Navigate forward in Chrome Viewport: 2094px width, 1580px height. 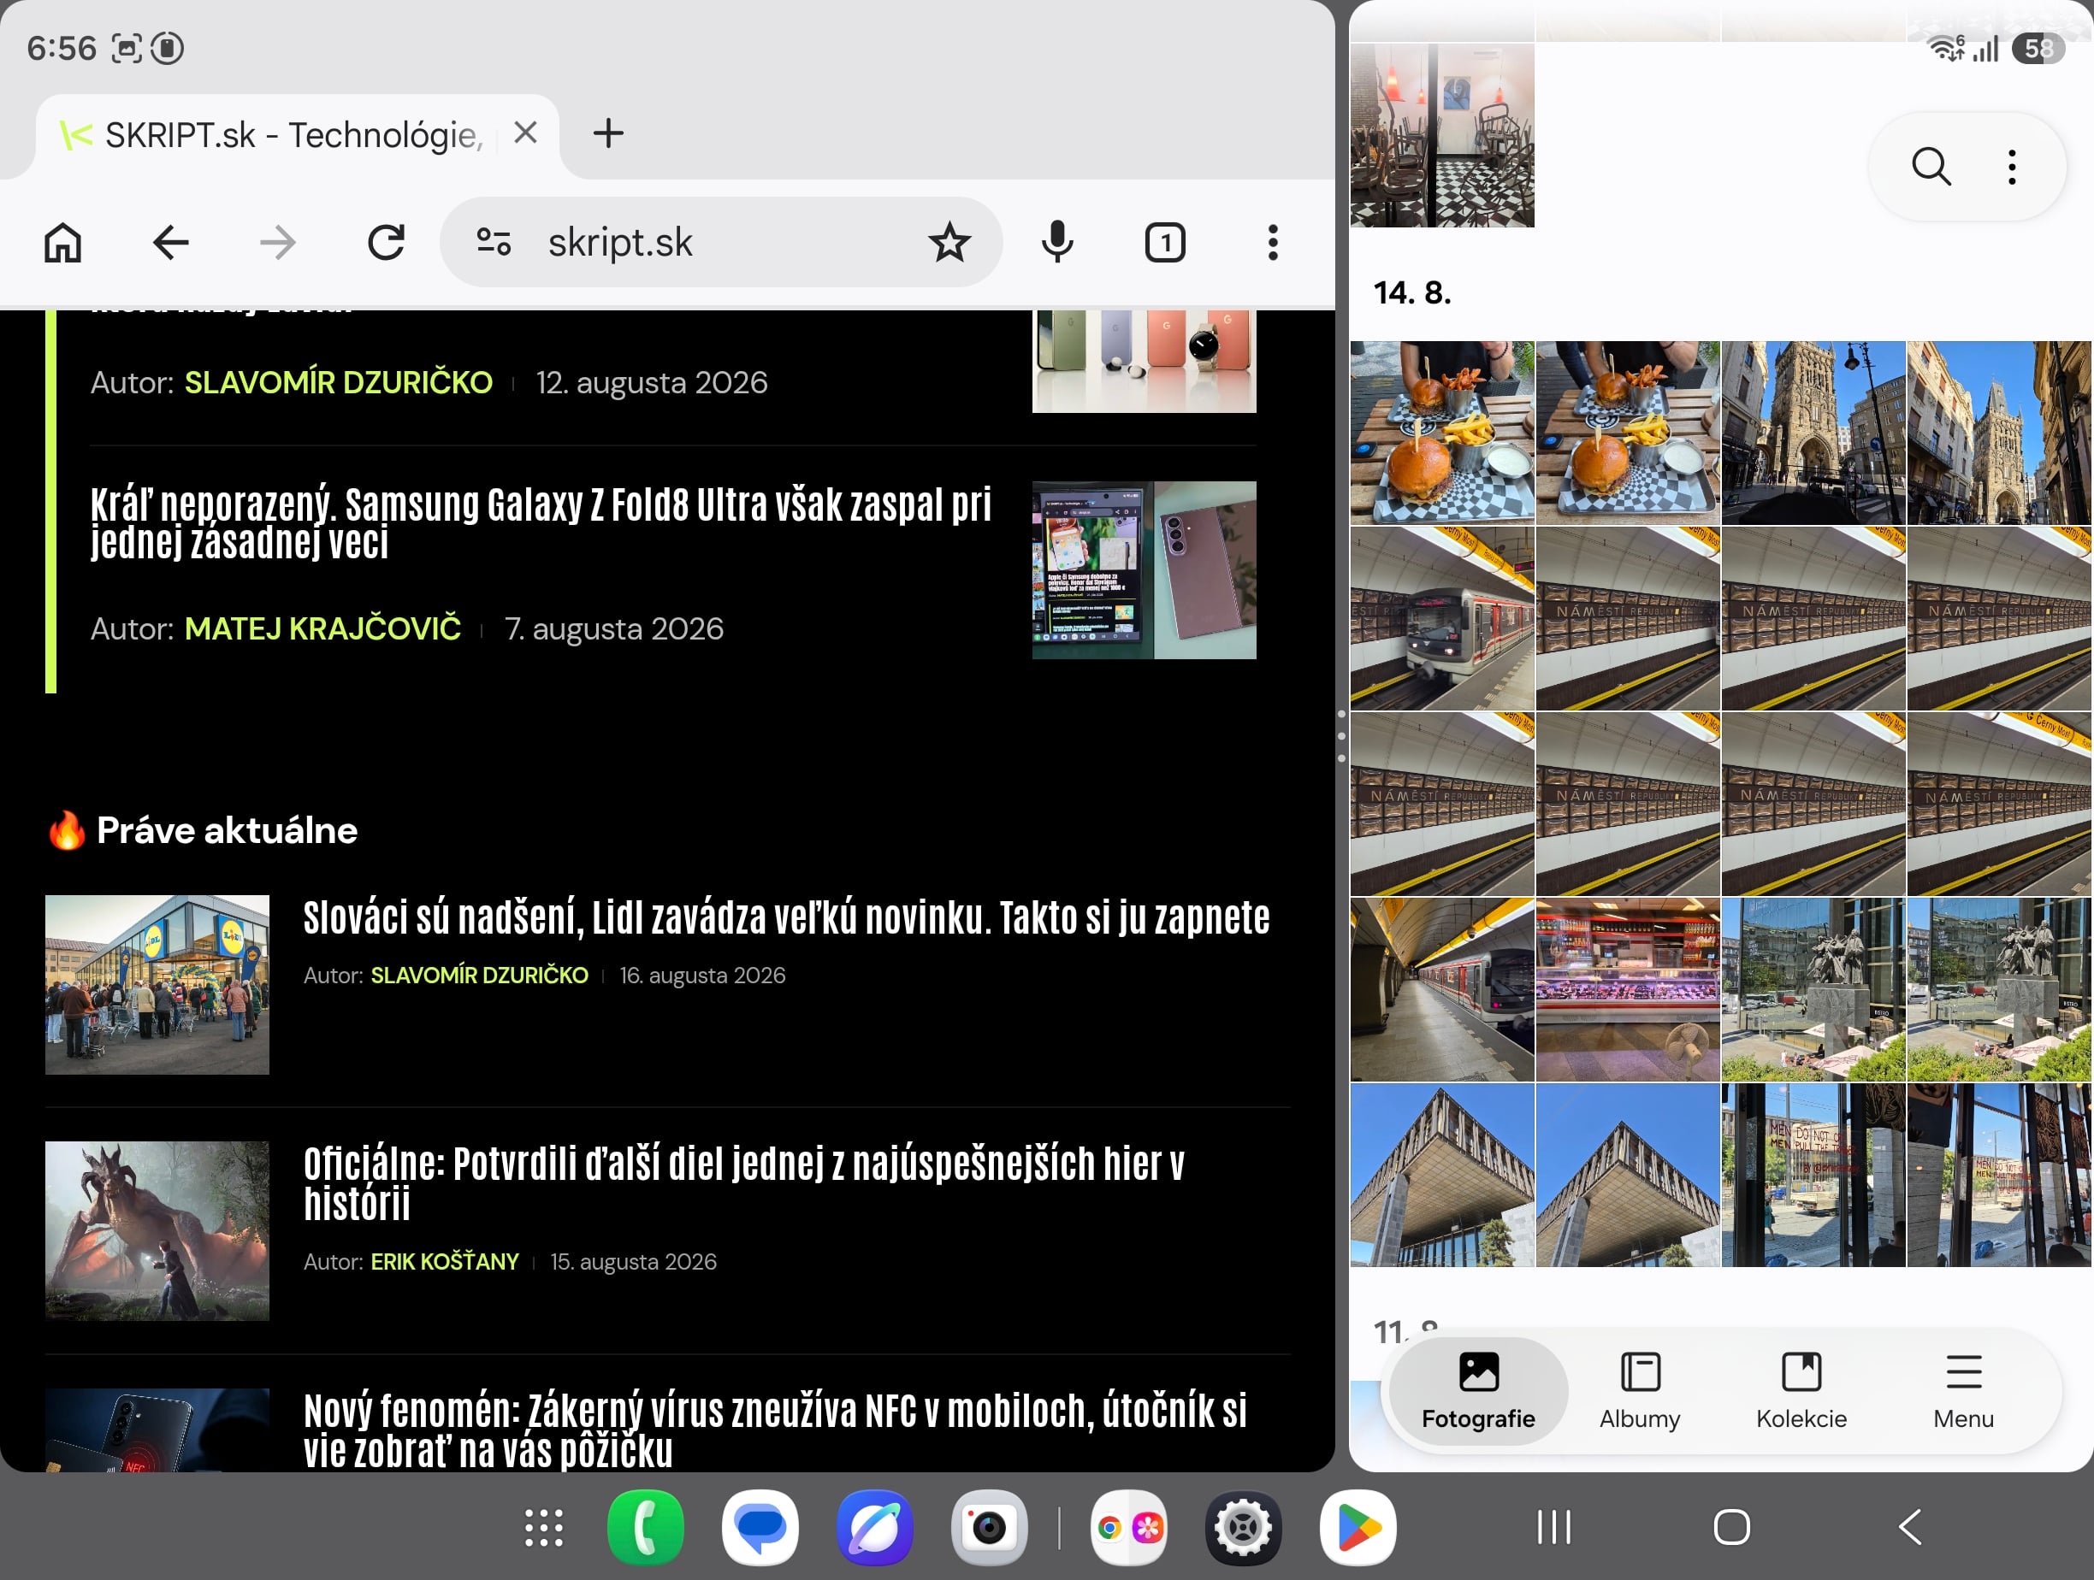click(277, 242)
